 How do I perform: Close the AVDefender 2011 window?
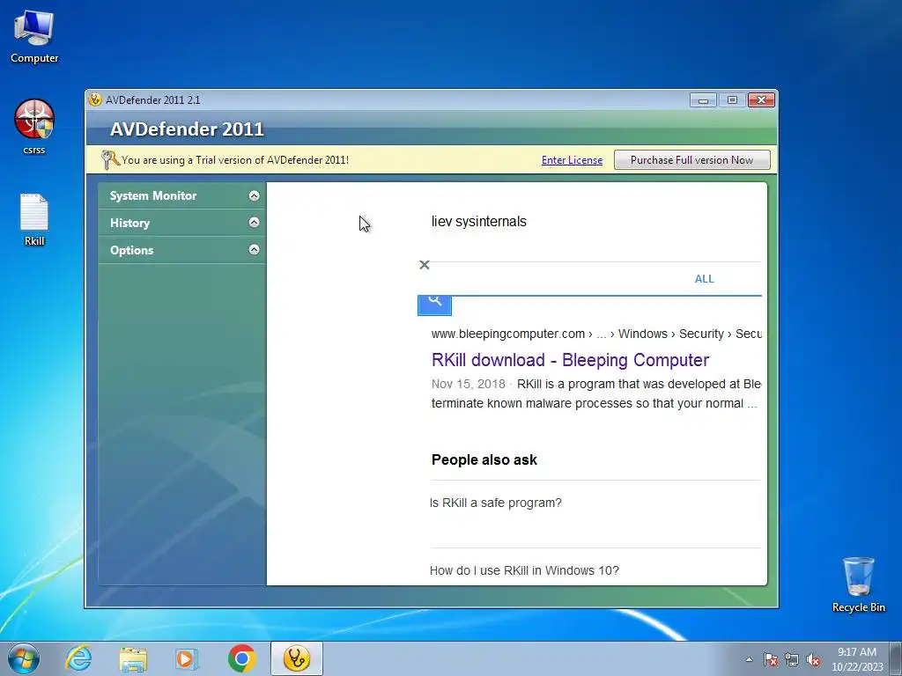(761, 100)
